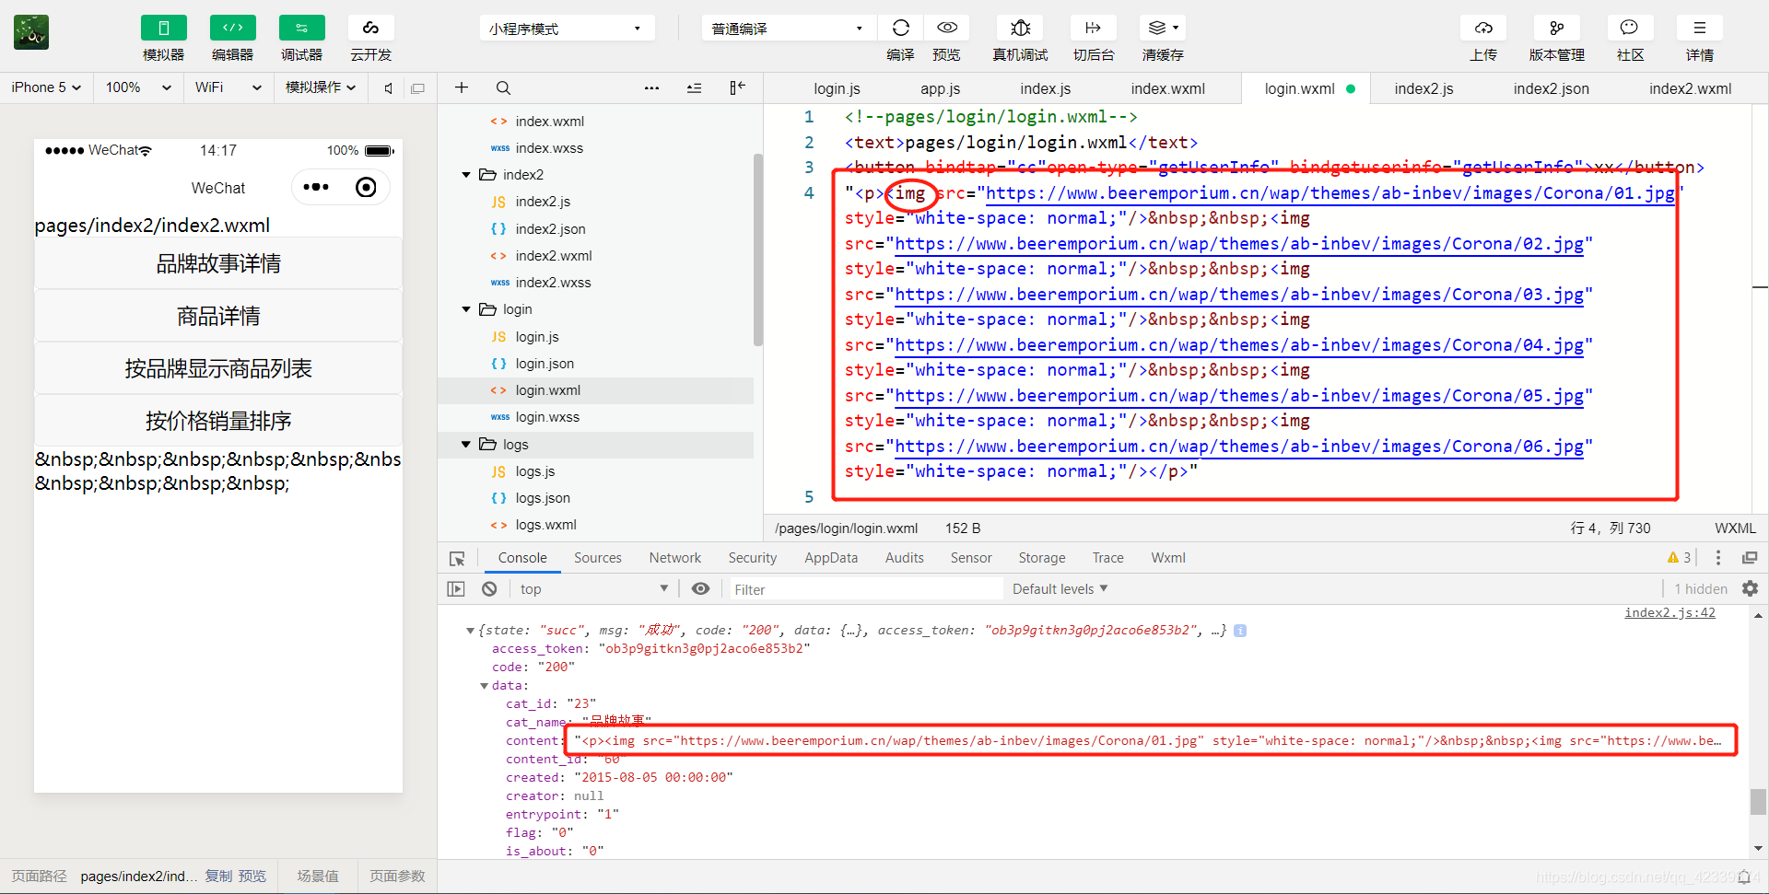Open console settings gear icon

pyautogui.click(x=1750, y=588)
